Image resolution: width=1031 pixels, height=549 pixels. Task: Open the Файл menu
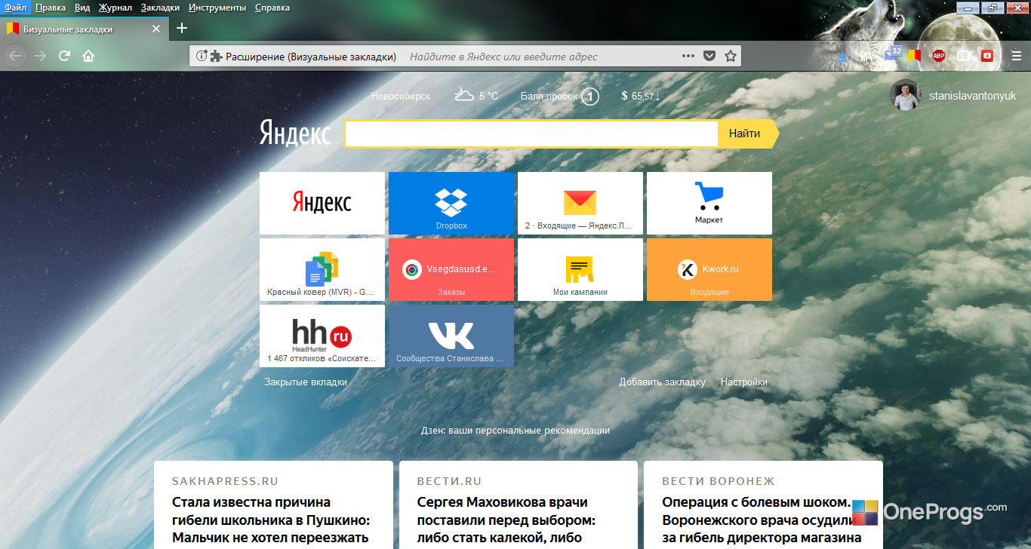point(15,8)
